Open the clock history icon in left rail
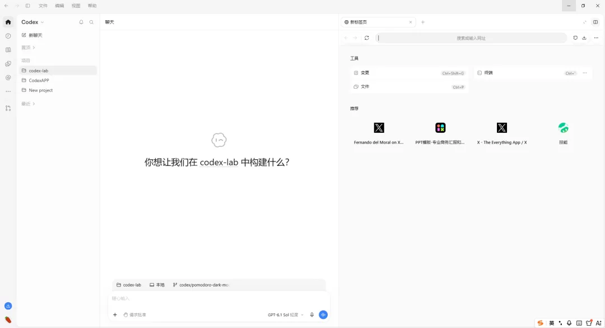Image resolution: width=605 pixels, height=328 pixels. 8,36
